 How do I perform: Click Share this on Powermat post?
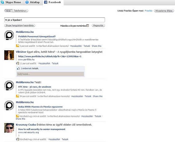tap(96, 46)
